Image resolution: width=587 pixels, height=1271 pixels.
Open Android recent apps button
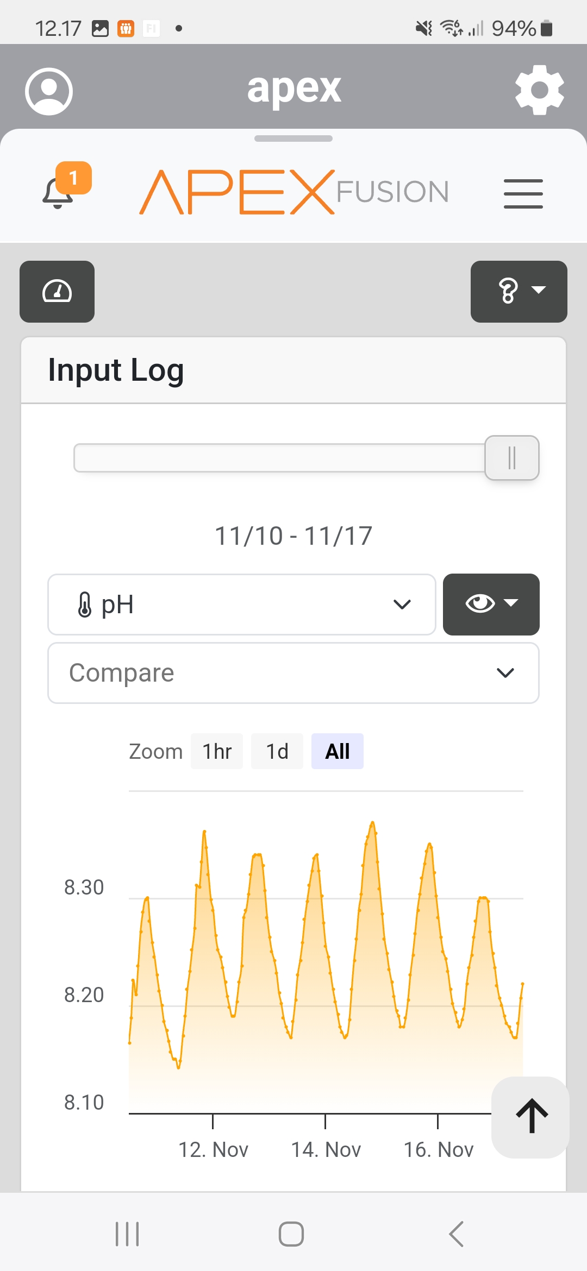tap(127, 1234)
